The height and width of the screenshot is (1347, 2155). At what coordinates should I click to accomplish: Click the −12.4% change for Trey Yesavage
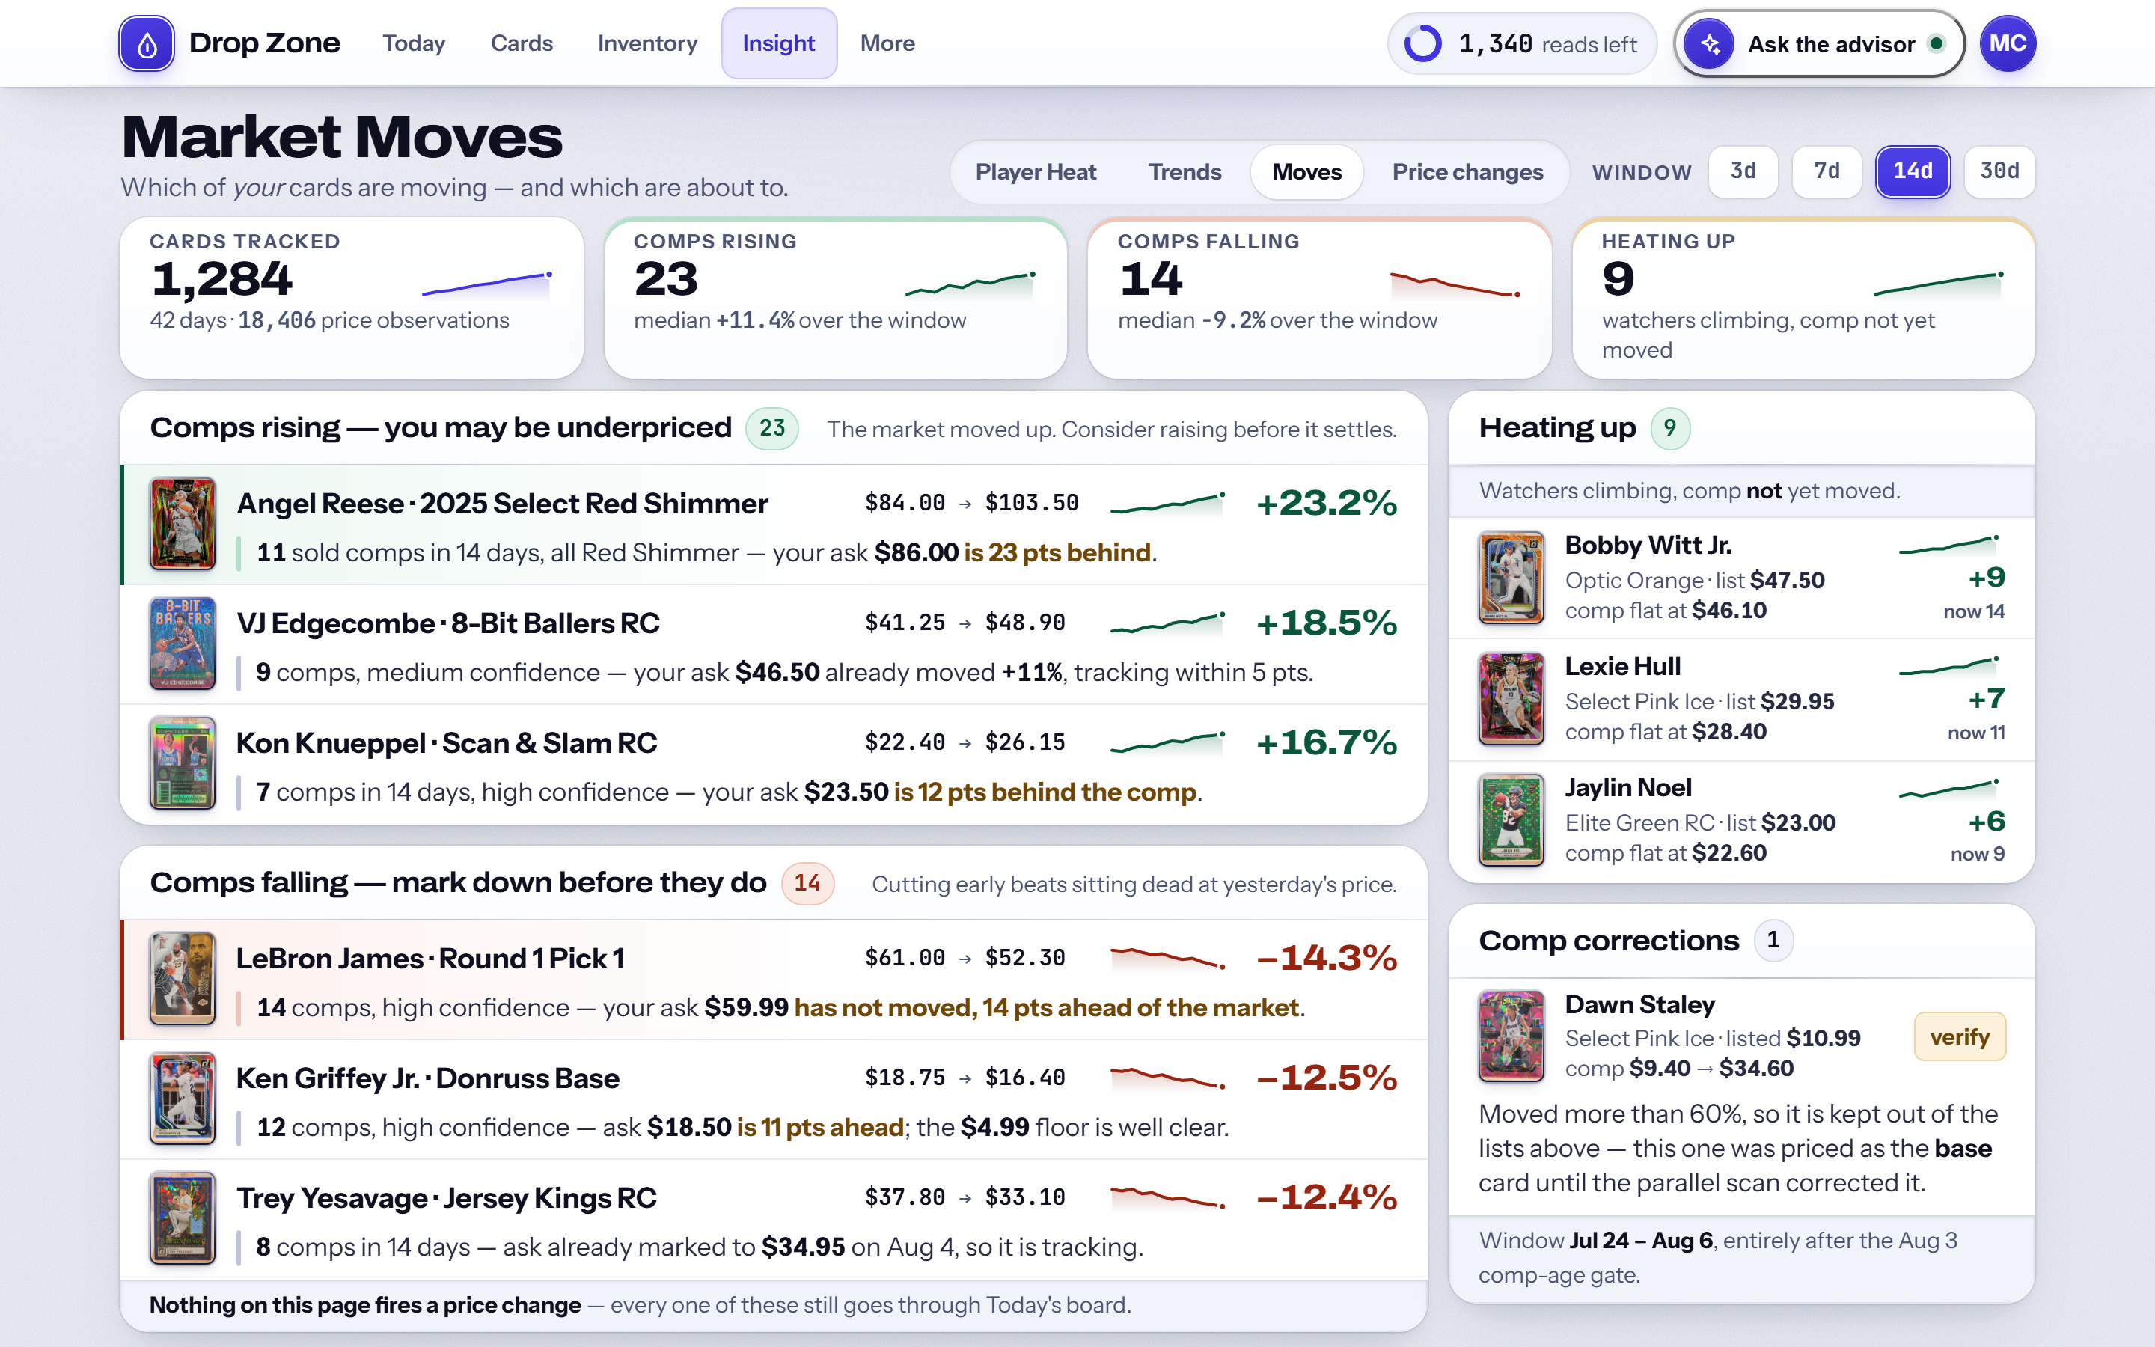pyautogui.click(x=1326, y=1197)
